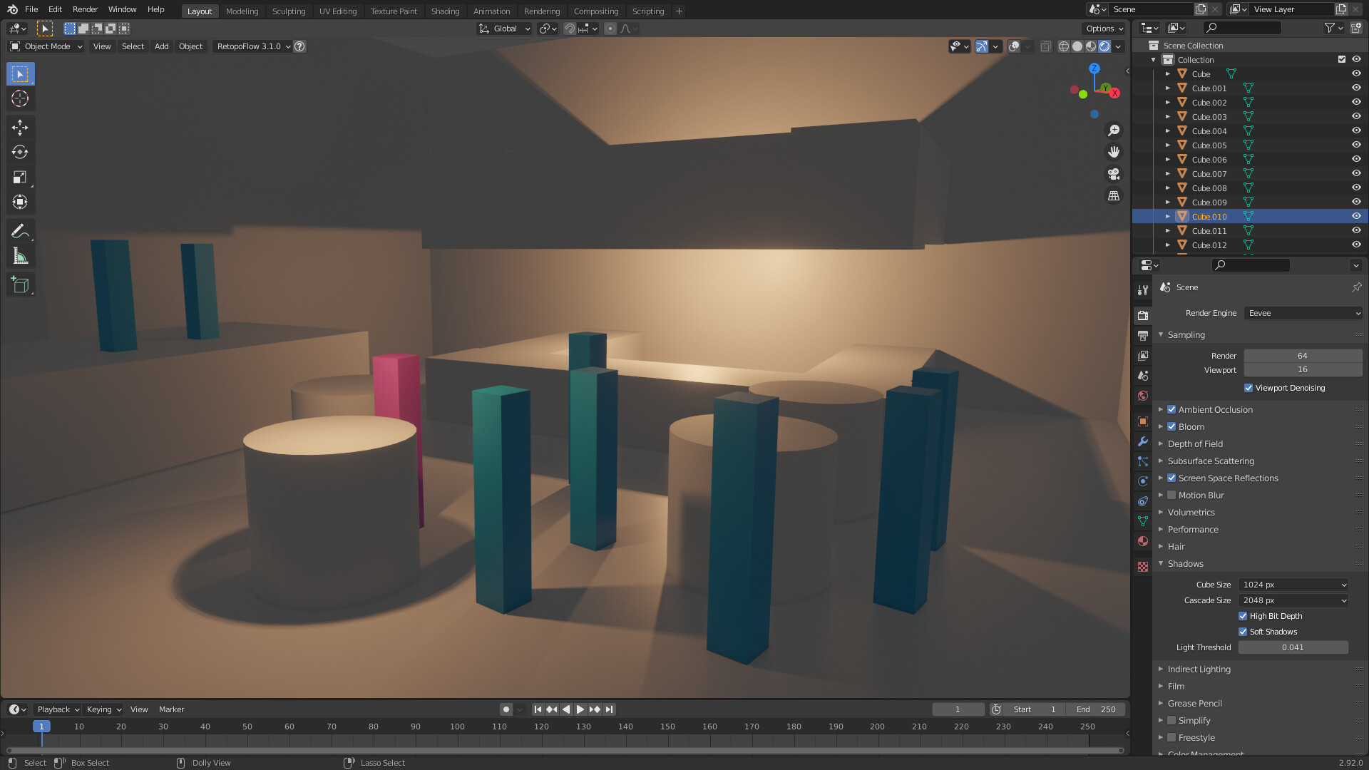Select the Cursor tool

tap(19, 99)
